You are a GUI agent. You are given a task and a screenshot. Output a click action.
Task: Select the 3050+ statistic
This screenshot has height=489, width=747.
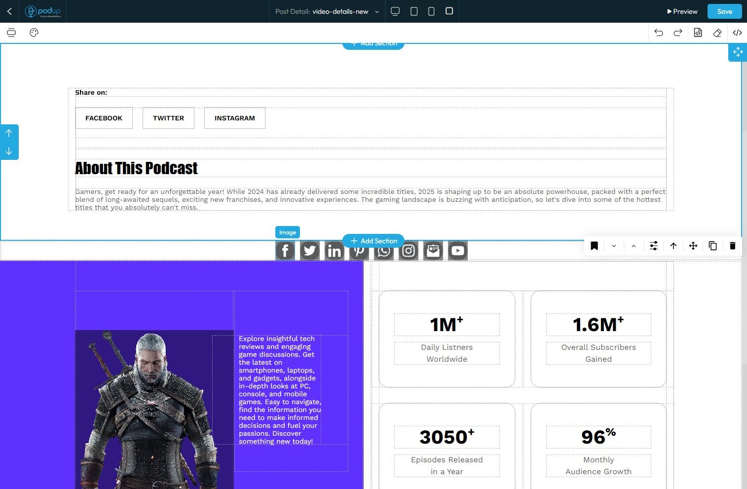(447, 437)
